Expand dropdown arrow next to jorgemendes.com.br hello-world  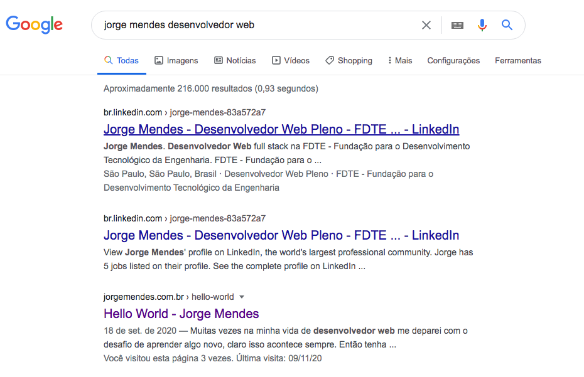(242, 297)
